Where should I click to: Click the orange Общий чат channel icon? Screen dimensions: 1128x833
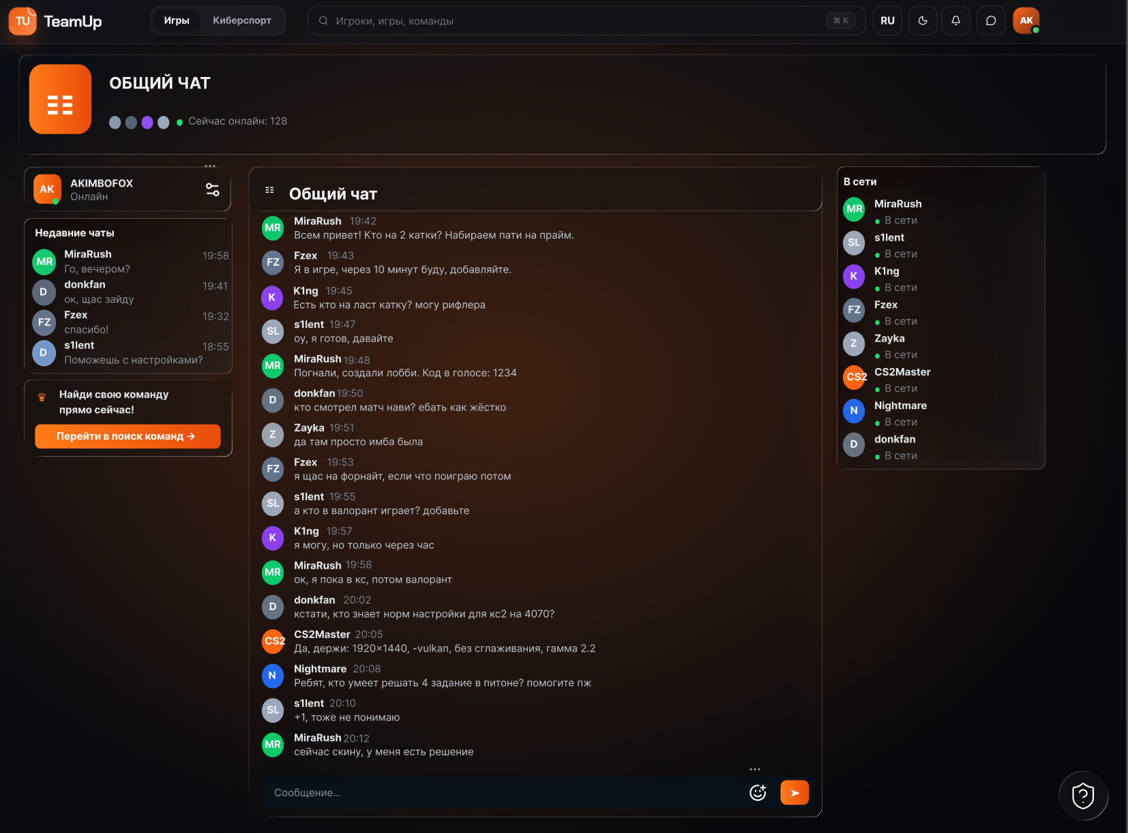pyautogui.click(x=60, y=99)
